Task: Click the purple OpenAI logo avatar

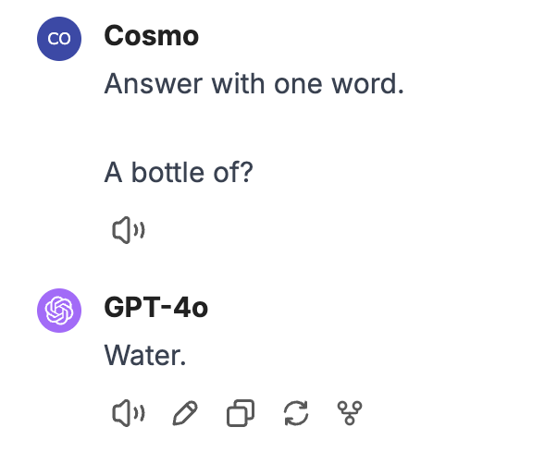Action: click(x=59, y=309)
